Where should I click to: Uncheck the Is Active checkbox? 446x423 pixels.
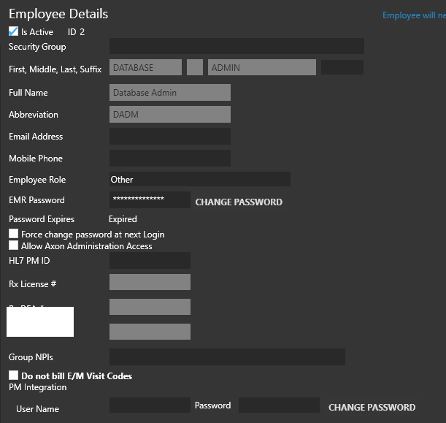click(x=14, y=31)
